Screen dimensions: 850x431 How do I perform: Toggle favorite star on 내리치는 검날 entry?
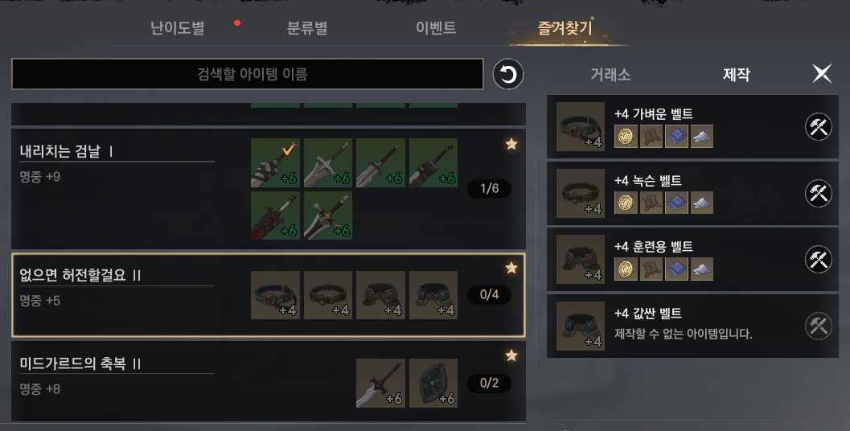coord(511,144)
